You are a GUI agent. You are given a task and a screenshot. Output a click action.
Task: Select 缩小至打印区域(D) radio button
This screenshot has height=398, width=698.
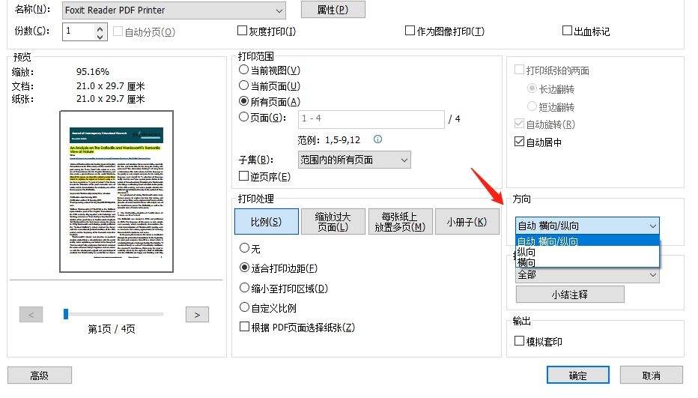[244, 288]
